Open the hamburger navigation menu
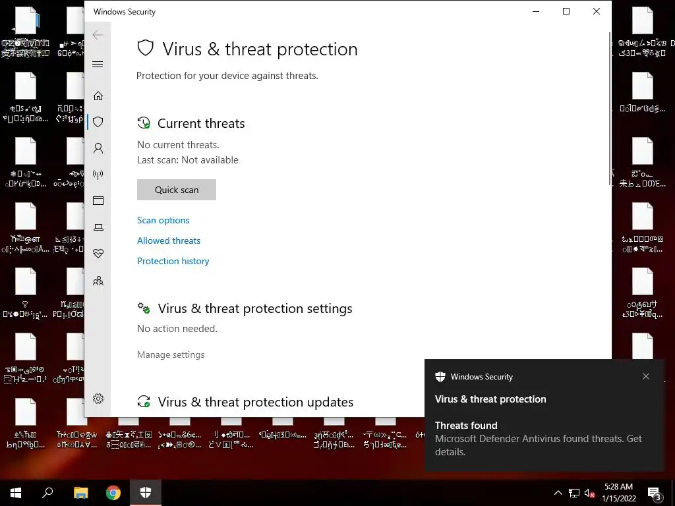 pos(98,64)
